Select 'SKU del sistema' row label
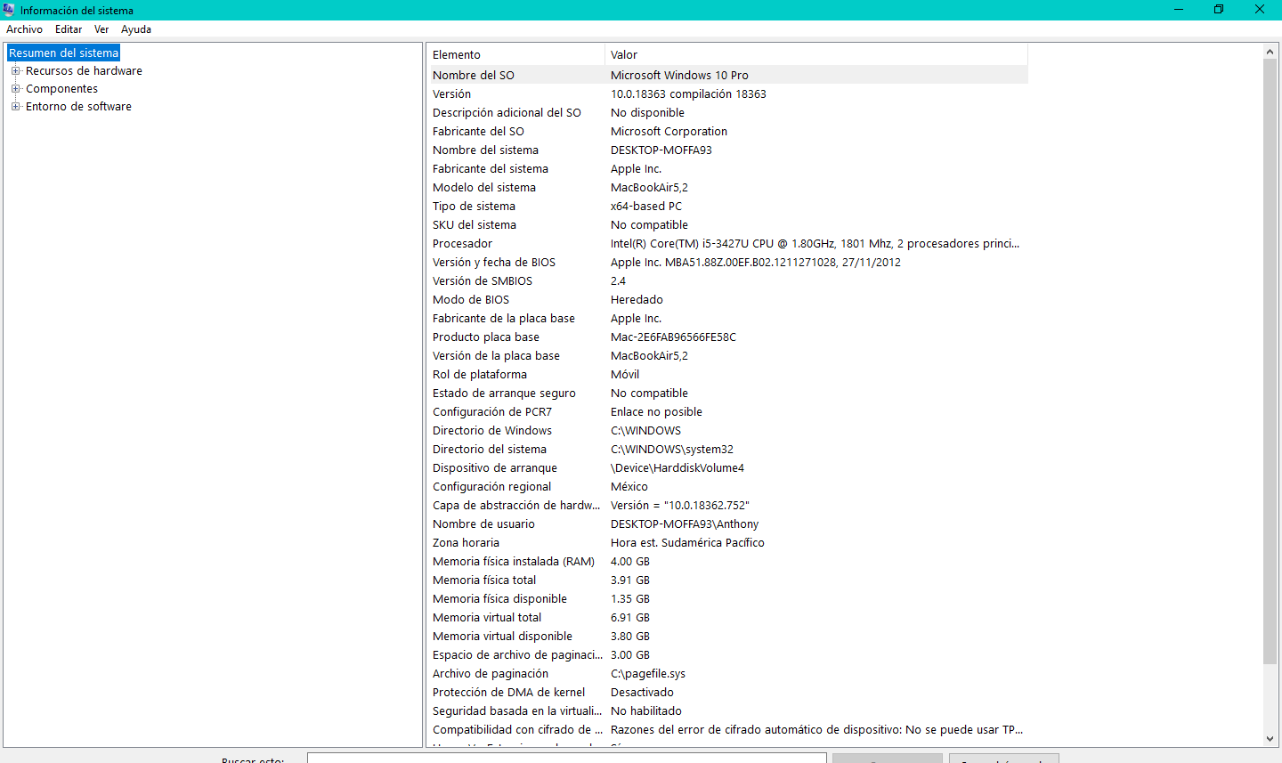 (x=475, y=225)
